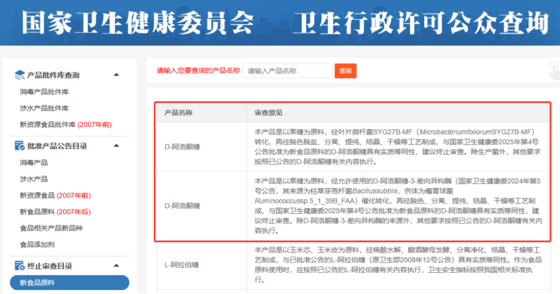The height and width of the screenshot is (294, 560).
Task: Open 新资源食品批件库 (2007年前) link
Action: [65, 125]
